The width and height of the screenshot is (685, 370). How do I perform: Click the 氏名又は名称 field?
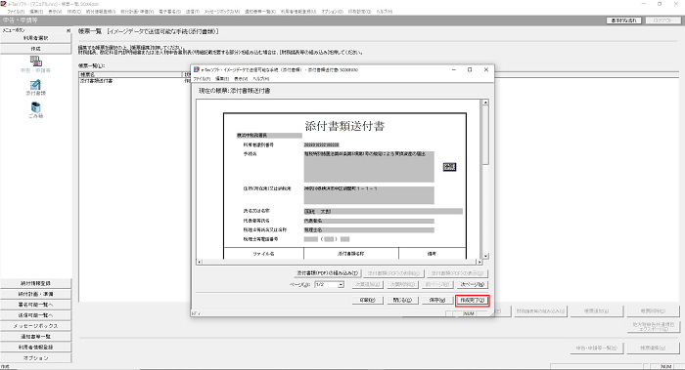click(384, 212)
